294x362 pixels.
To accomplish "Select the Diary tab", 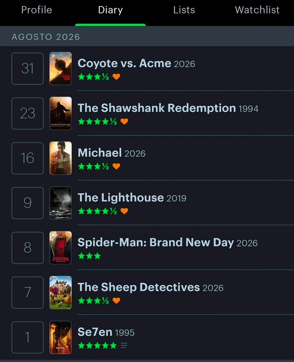I will [x=110, y=10].
